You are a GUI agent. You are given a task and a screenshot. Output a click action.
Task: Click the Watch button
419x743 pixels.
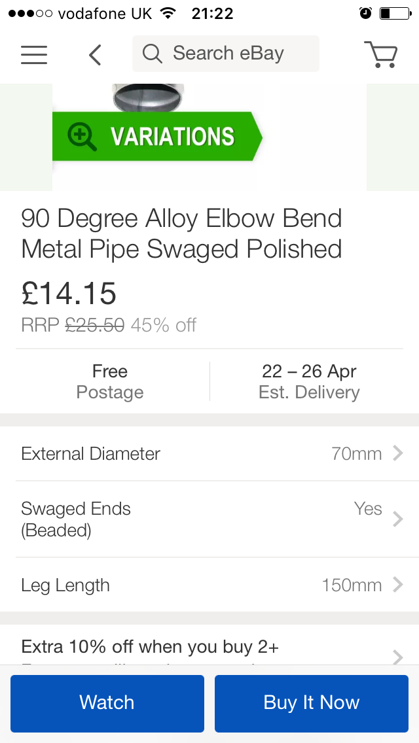tap(107, 703)
